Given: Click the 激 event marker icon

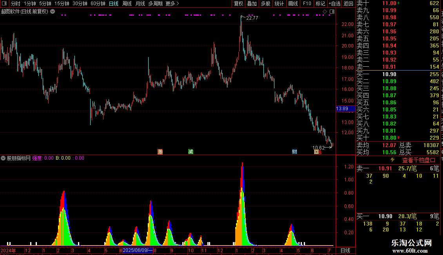Looking at the screenshot, I should [x=160, y=152].
